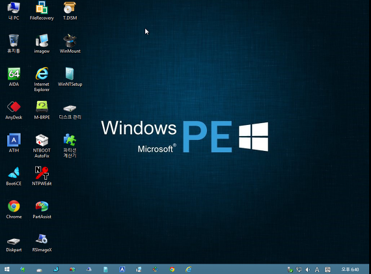This screenshot has width=371, height=274.
Task: Launch imagew from the desktop
Action: tap(42, 44)
